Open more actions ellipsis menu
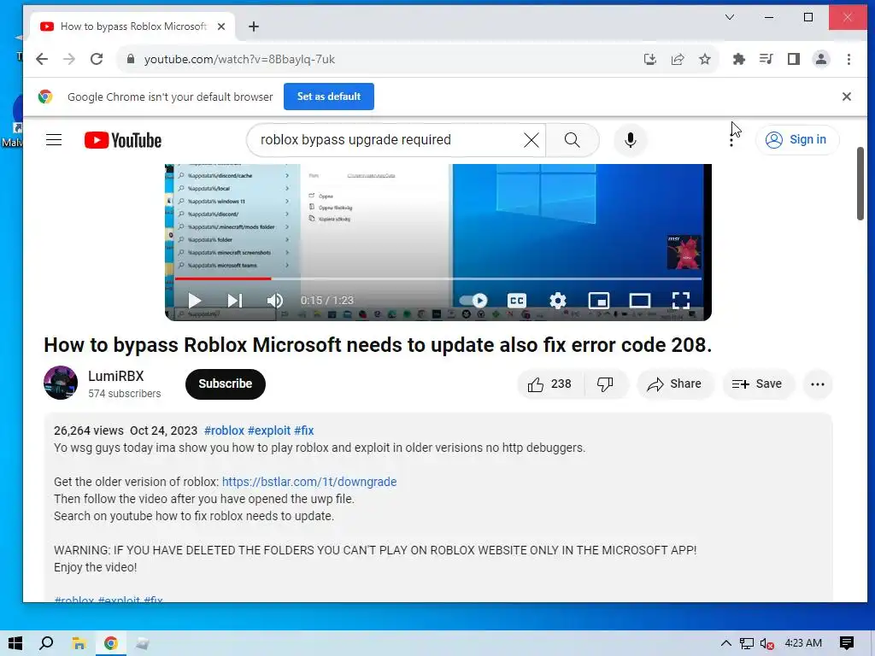The width and height of the screenshot is (875, 656). [818, 384]
